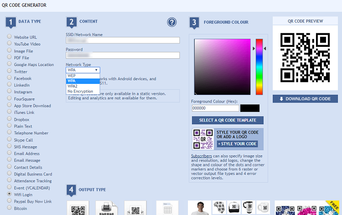Click the rainbow hue slider bar
The image size is (342, 215).
pos(259,67)
